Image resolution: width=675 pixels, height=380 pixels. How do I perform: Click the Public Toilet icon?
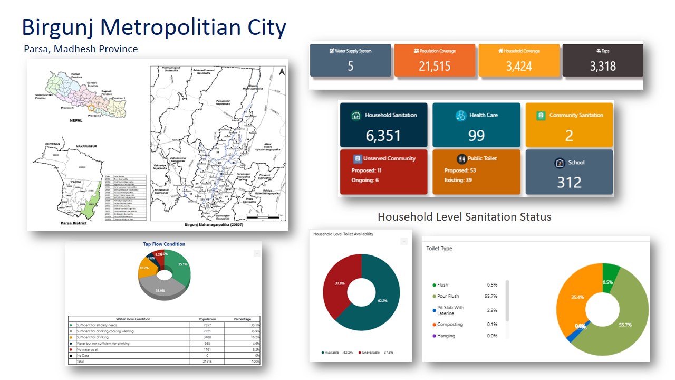(462, 159)
